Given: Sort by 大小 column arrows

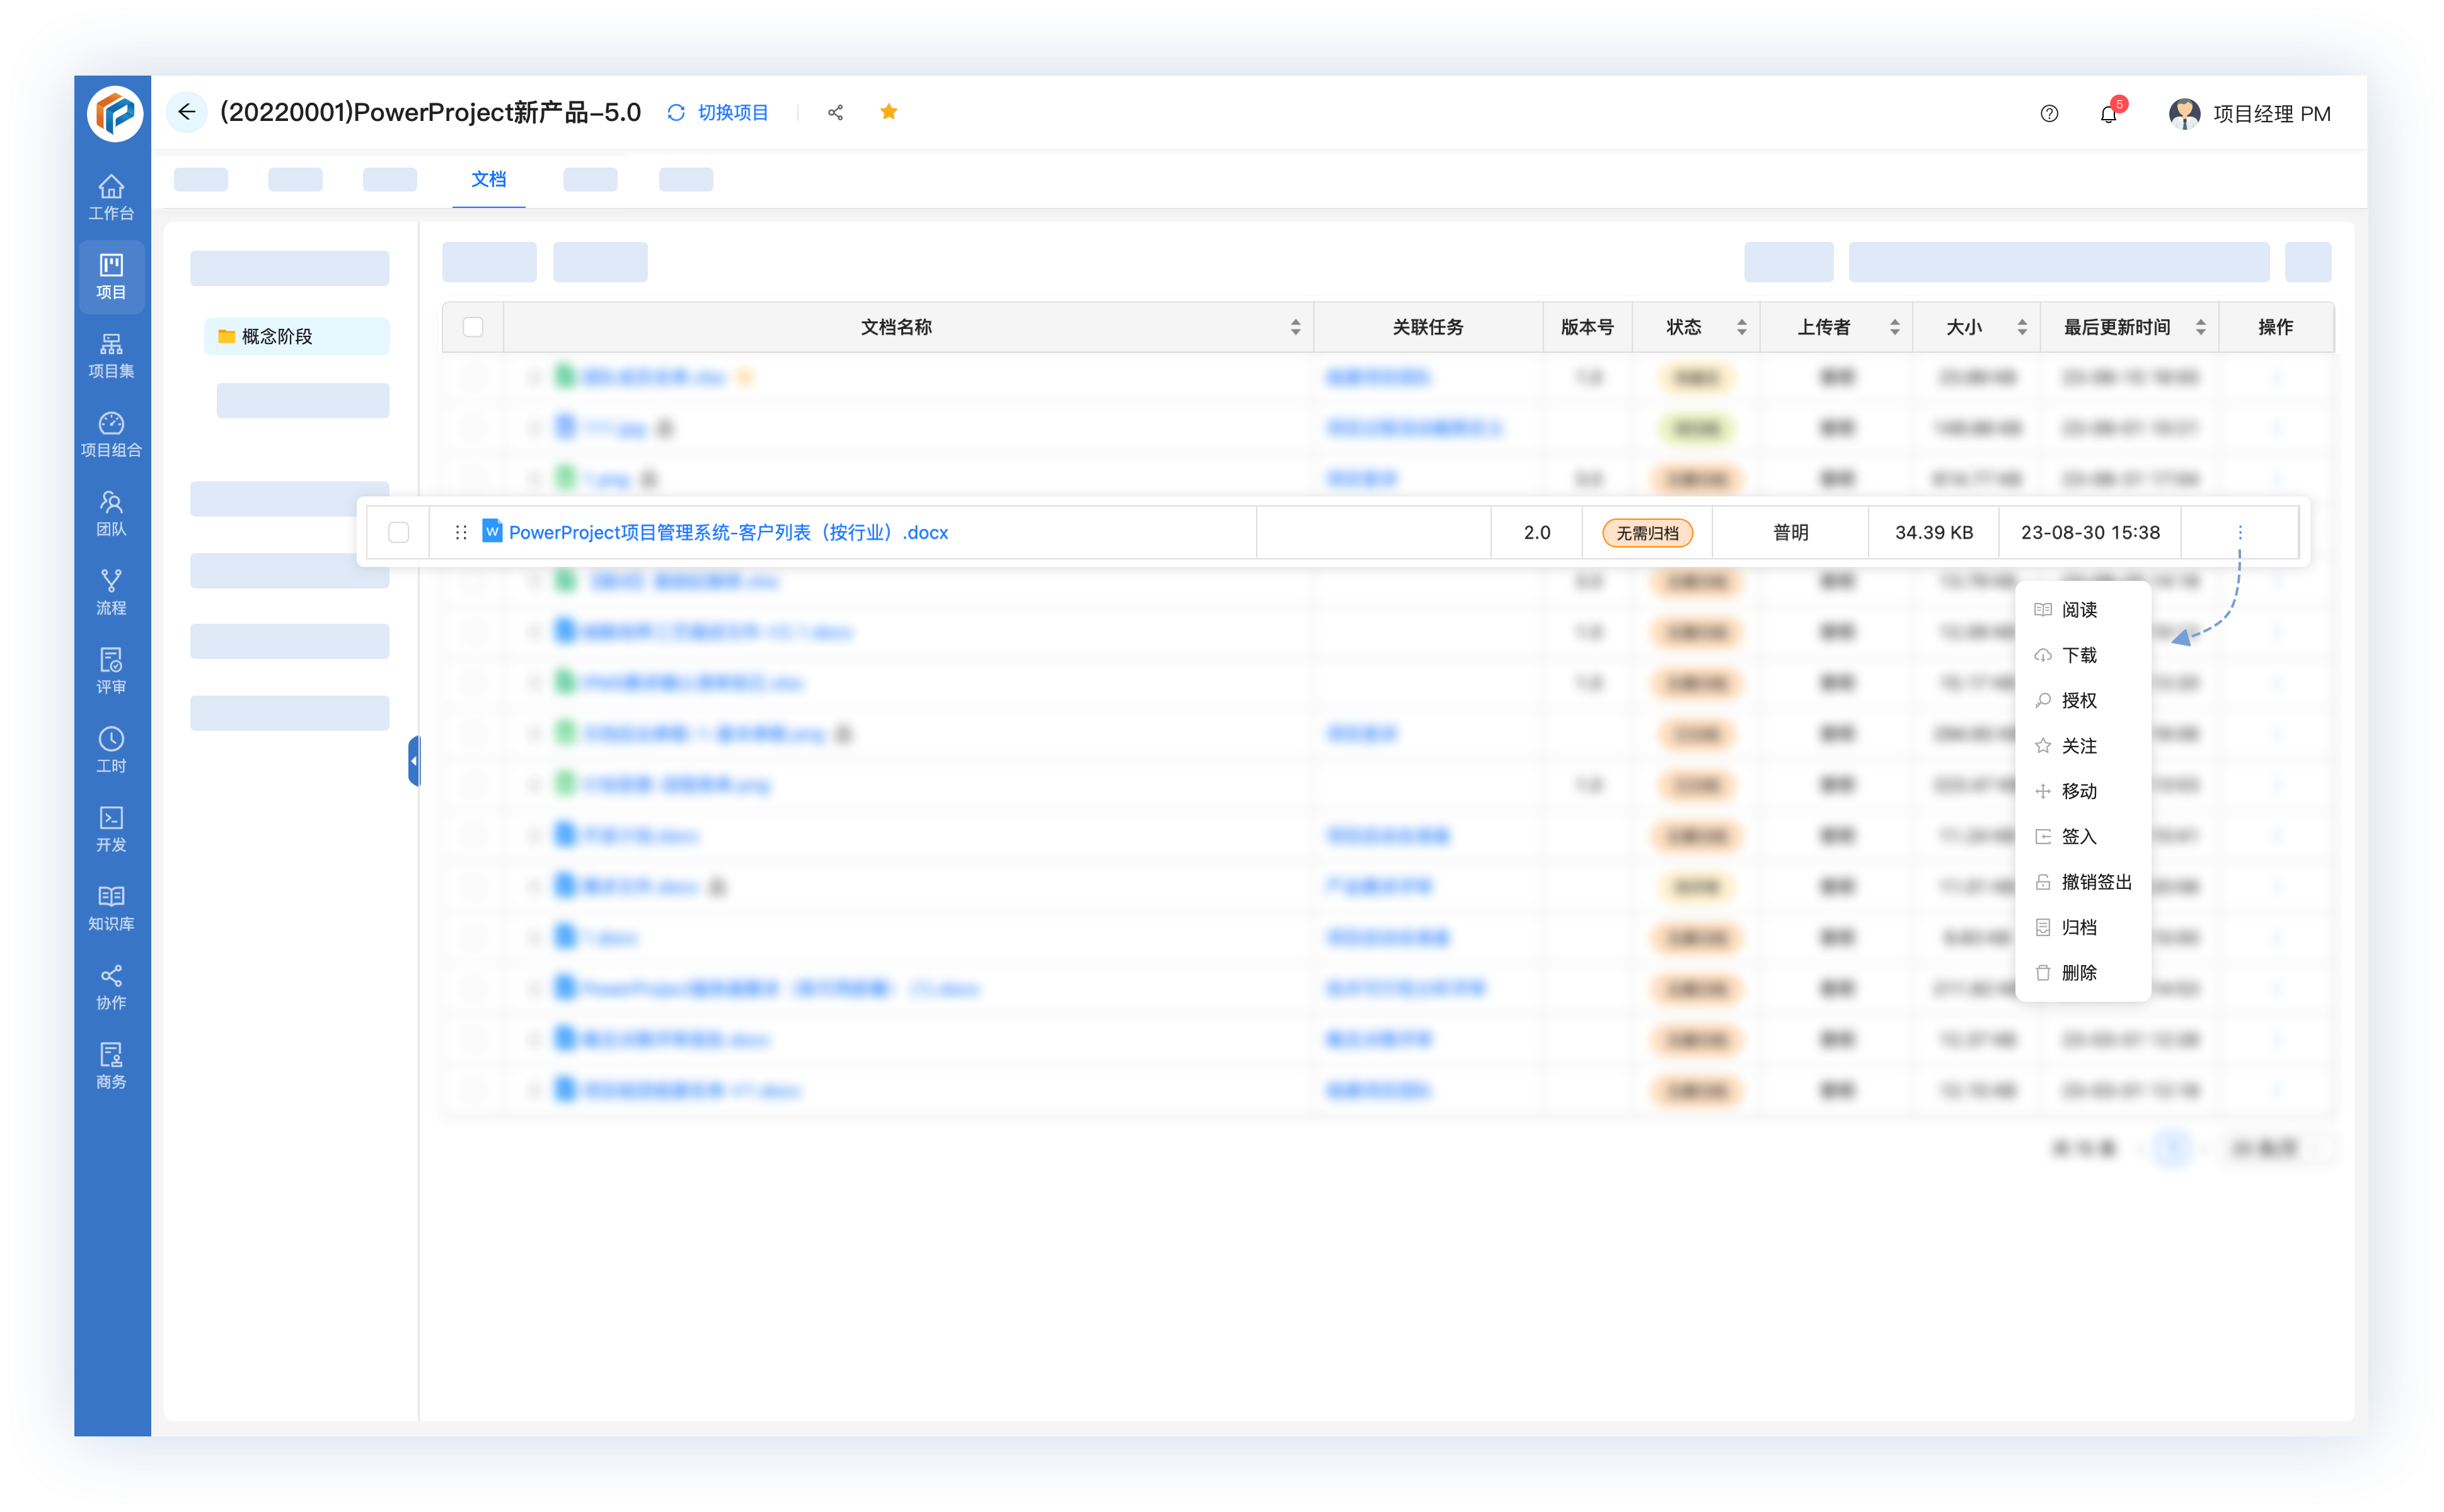Looking at the screenshot, I should [2022, 328].
